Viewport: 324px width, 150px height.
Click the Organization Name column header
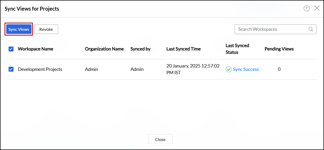tap(104, 49)
